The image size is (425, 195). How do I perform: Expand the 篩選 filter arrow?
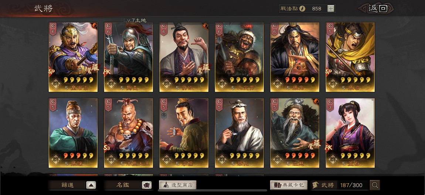91,185
